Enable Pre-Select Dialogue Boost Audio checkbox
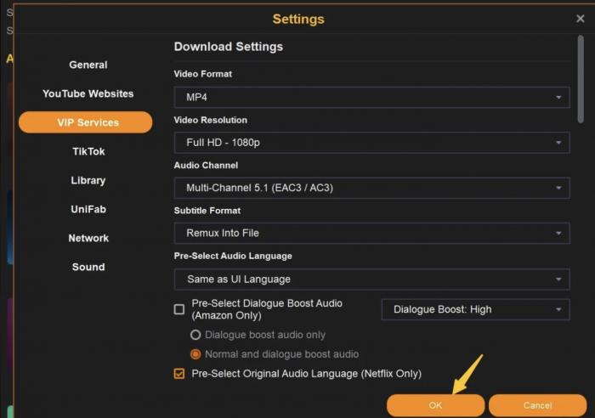Viewport: 595px width, 418px height. point(179,309)
